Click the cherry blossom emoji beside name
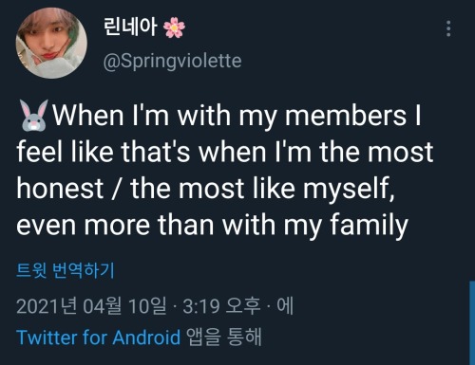The width and height of the screenshot is (475, 365). 174,27
